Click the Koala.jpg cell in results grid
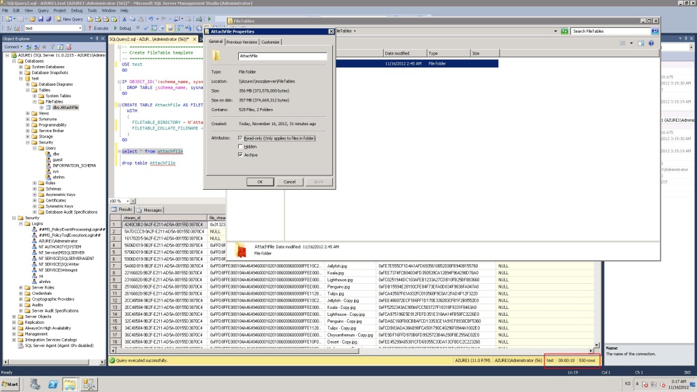697x392 pixels. [351, 273]
